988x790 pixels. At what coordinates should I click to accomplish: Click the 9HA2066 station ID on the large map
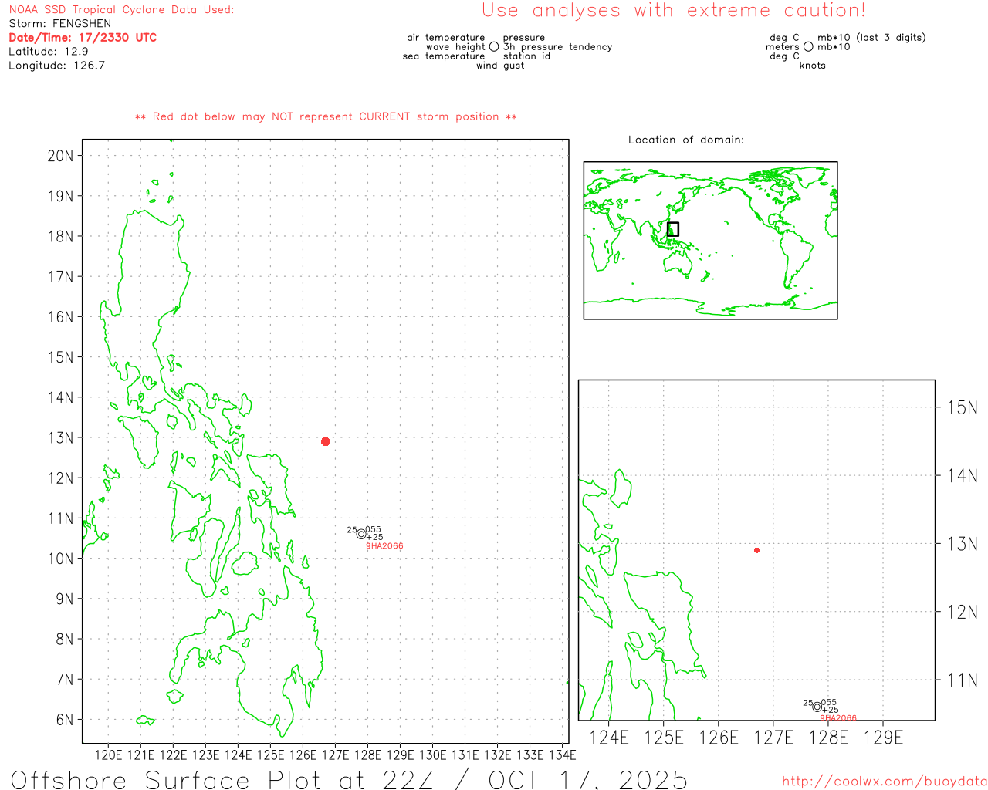coord(384,546)
